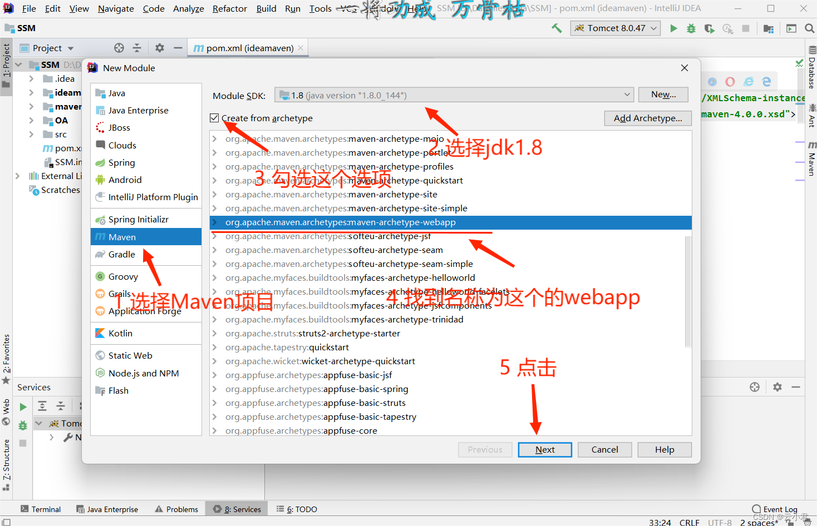Toggle the Create from archetype checkbox

click(214, 118)
